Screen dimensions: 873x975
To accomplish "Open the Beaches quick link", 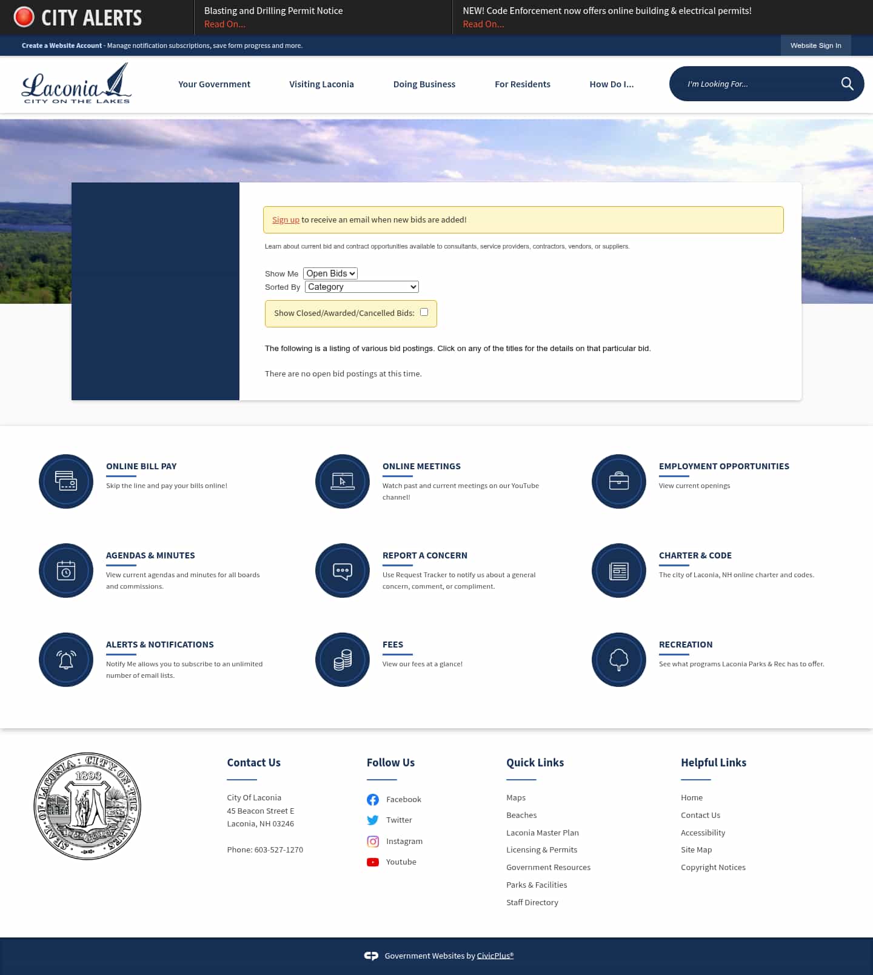I will (x=521, y=816).
